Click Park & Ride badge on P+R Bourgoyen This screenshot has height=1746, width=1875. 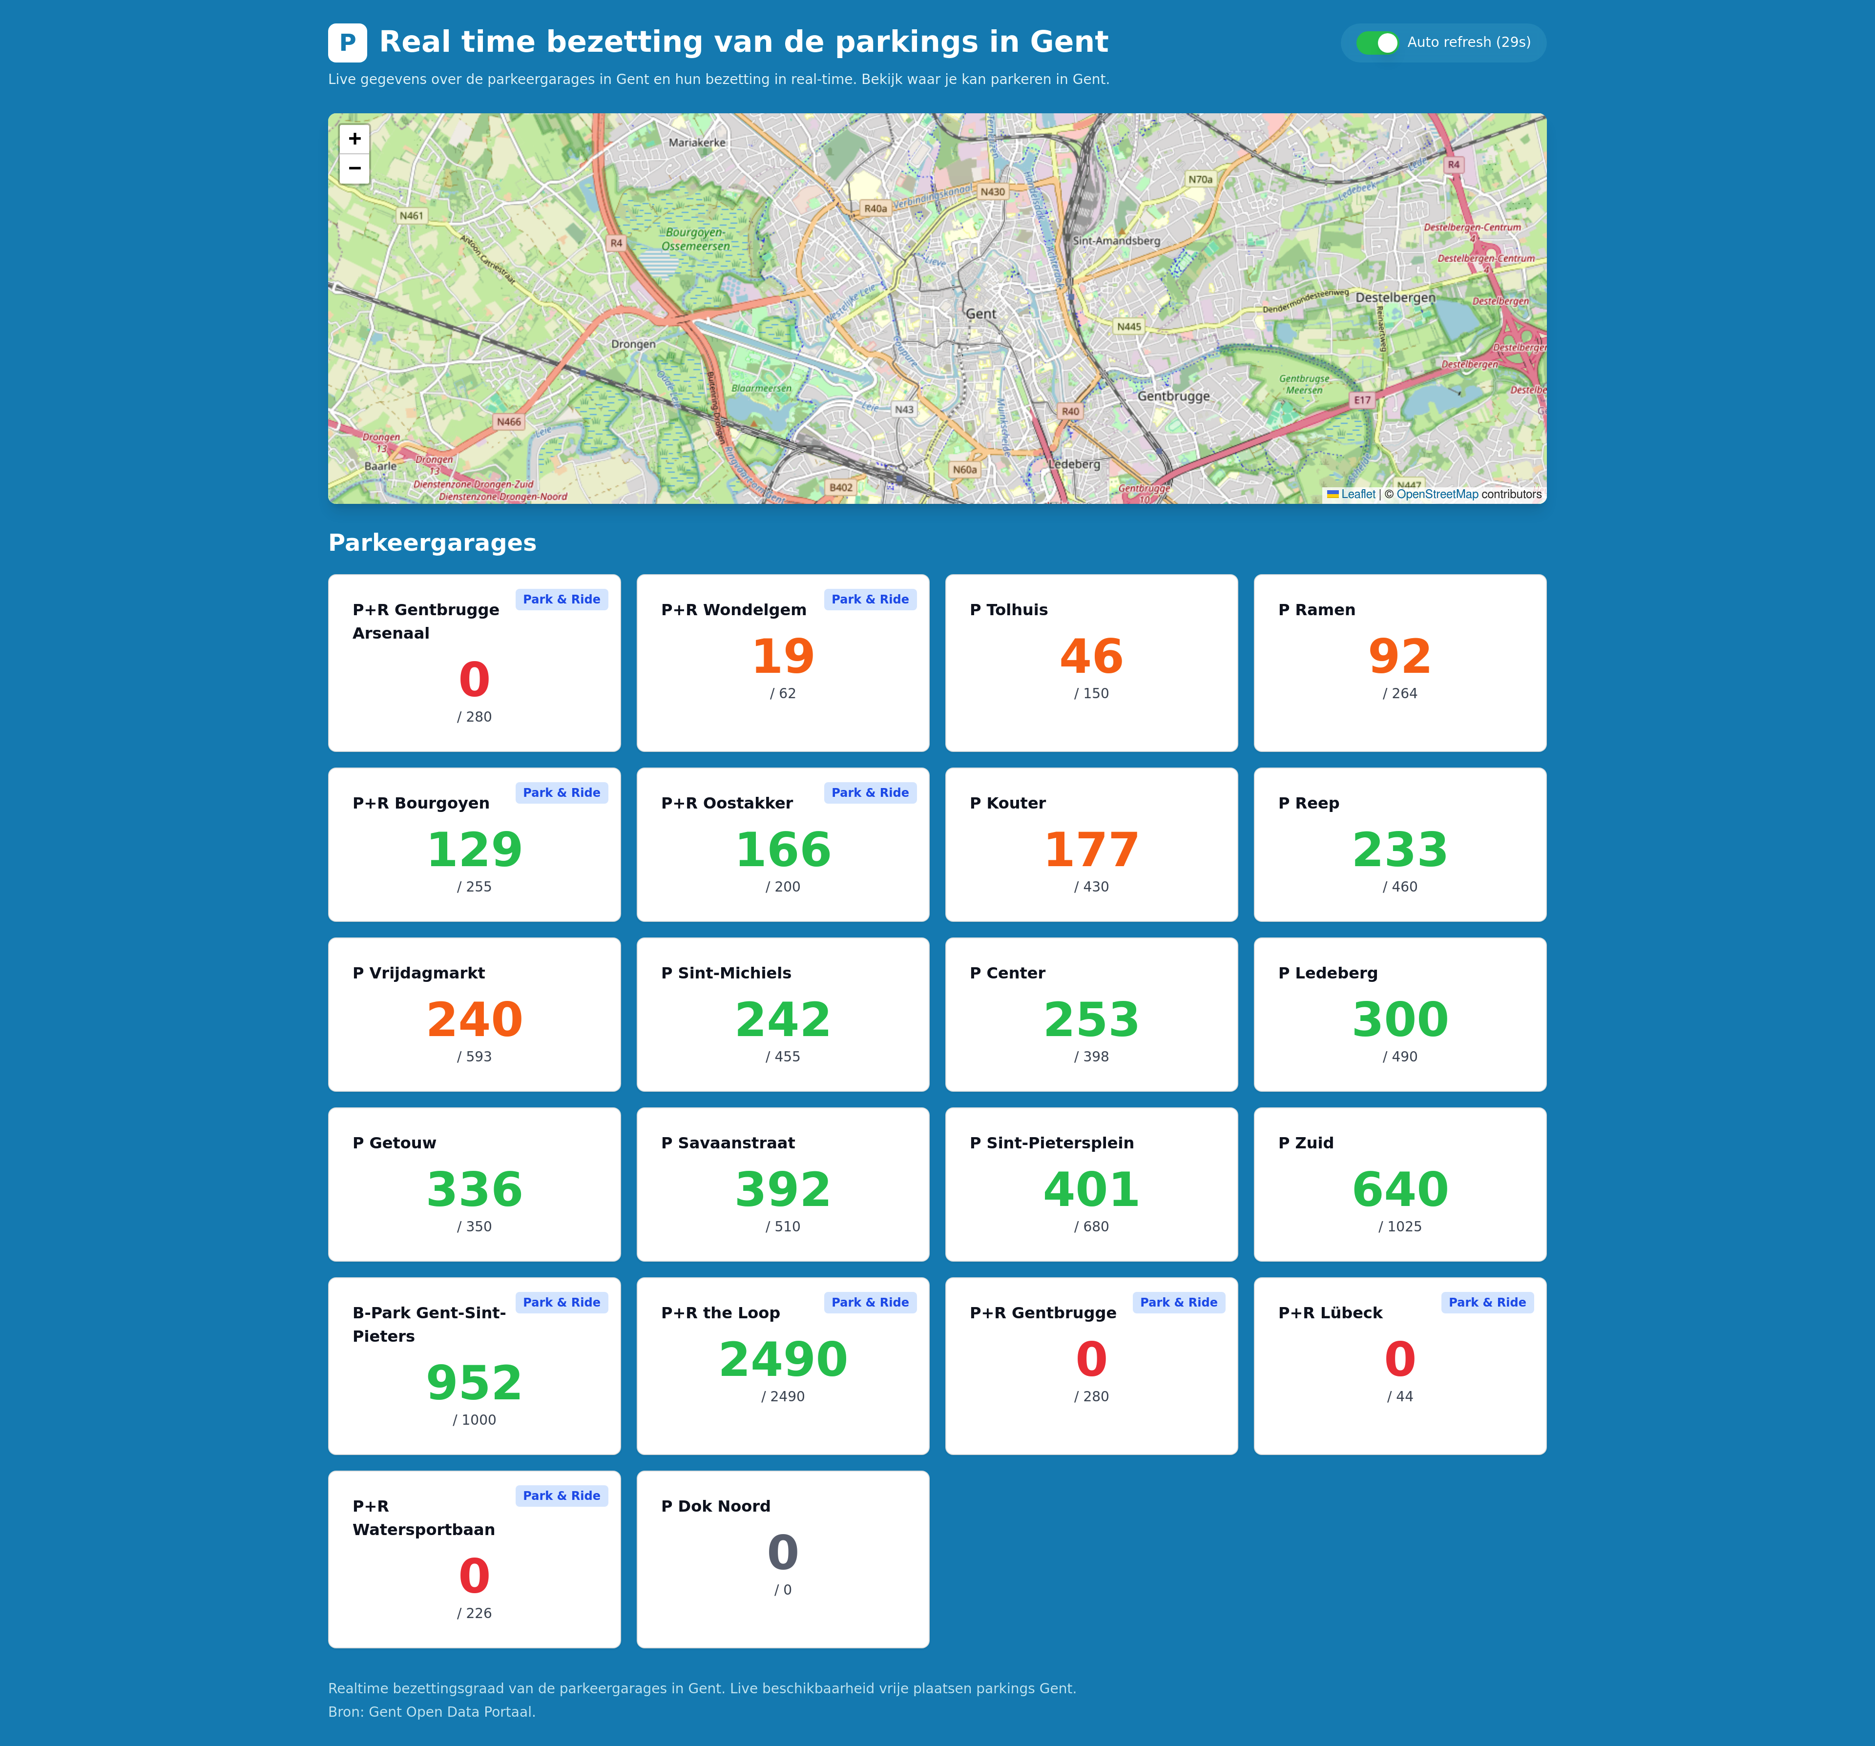pyautogui.click(x=561, y=792)
